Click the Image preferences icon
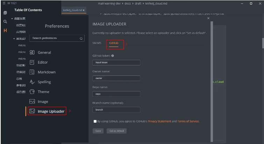The height and width of the screenshot is (144, 264). (32, 102)
